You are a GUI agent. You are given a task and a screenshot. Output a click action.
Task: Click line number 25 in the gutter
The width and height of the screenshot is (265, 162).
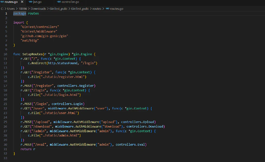(5, 122)
